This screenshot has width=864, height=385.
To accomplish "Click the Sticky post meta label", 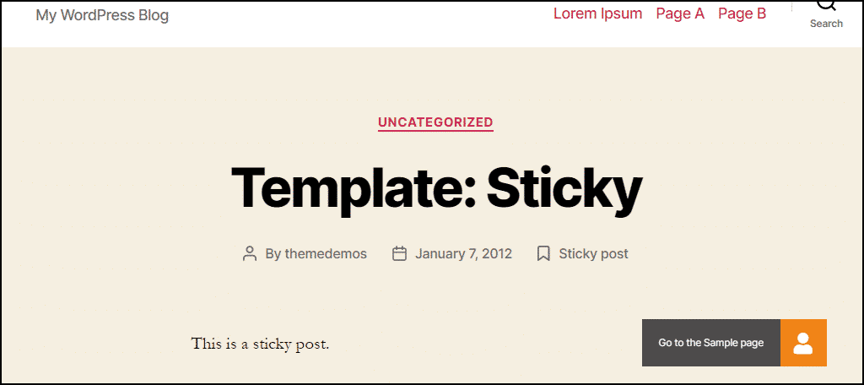I will (593, 253).
